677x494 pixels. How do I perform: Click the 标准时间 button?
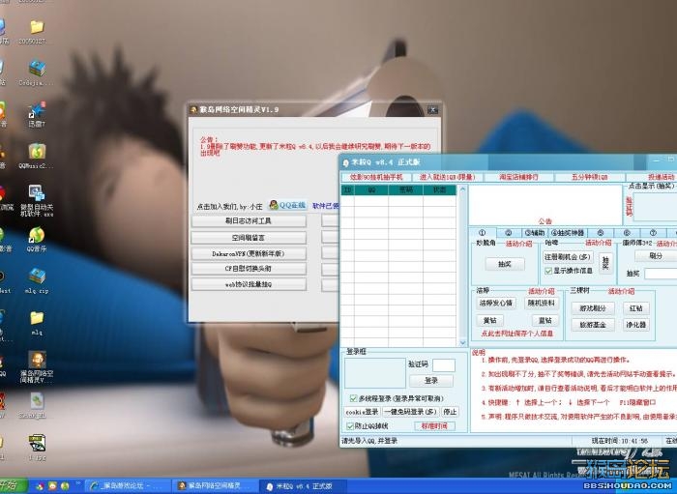coord(434,426)
